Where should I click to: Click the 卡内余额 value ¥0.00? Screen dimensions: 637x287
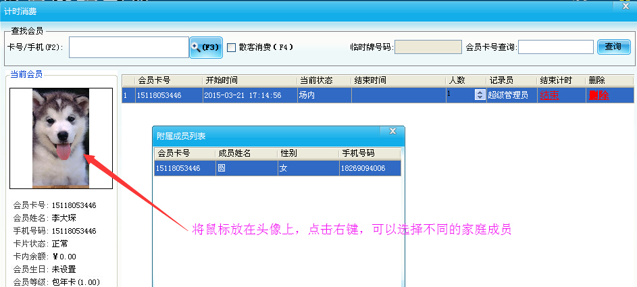[64, 257]
